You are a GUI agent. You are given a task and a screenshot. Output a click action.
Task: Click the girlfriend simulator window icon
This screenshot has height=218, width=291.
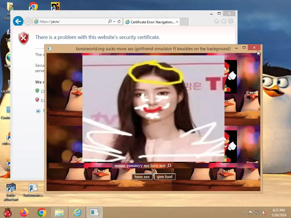click(49, 49)
